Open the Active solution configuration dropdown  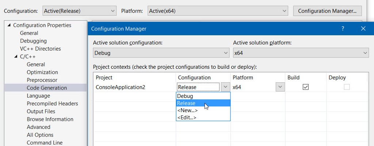point(161,53)
